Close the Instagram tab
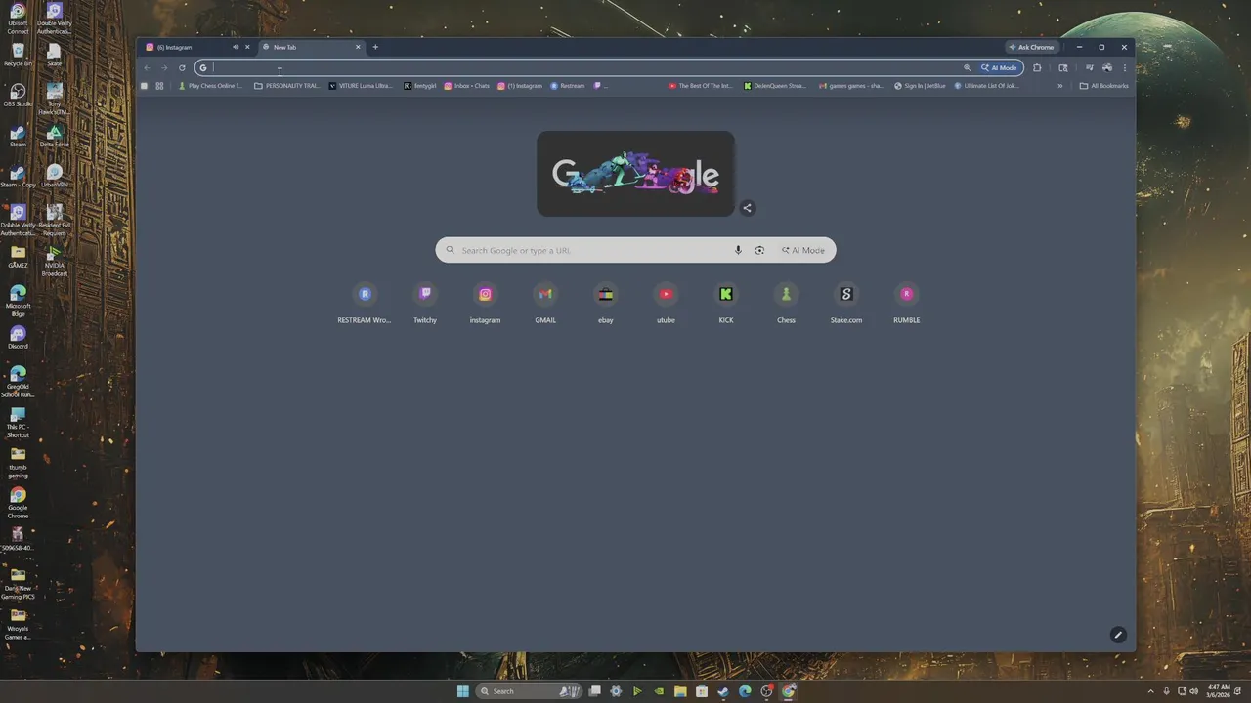This screenshot has height=703, width=1251. coord(247,47)
